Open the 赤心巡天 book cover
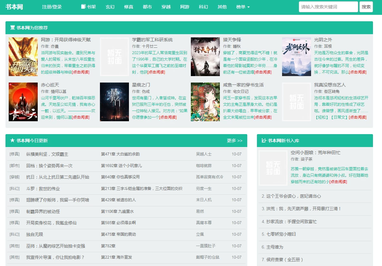 tap(23, 102)
